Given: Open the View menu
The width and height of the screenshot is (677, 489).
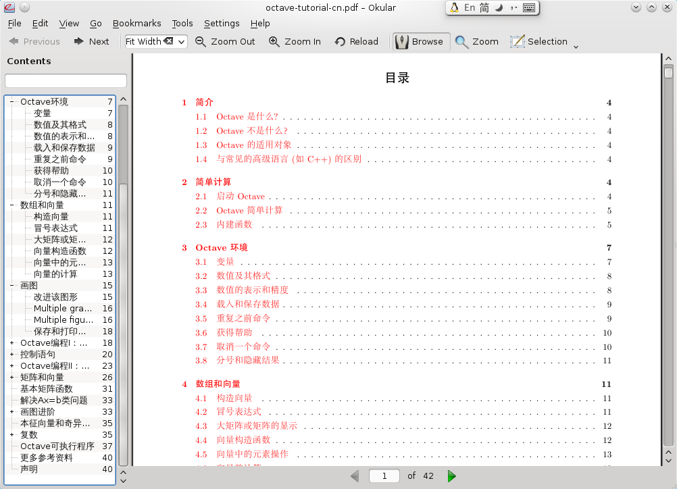Looking at the screenshot, I should (x=69, y=24).
